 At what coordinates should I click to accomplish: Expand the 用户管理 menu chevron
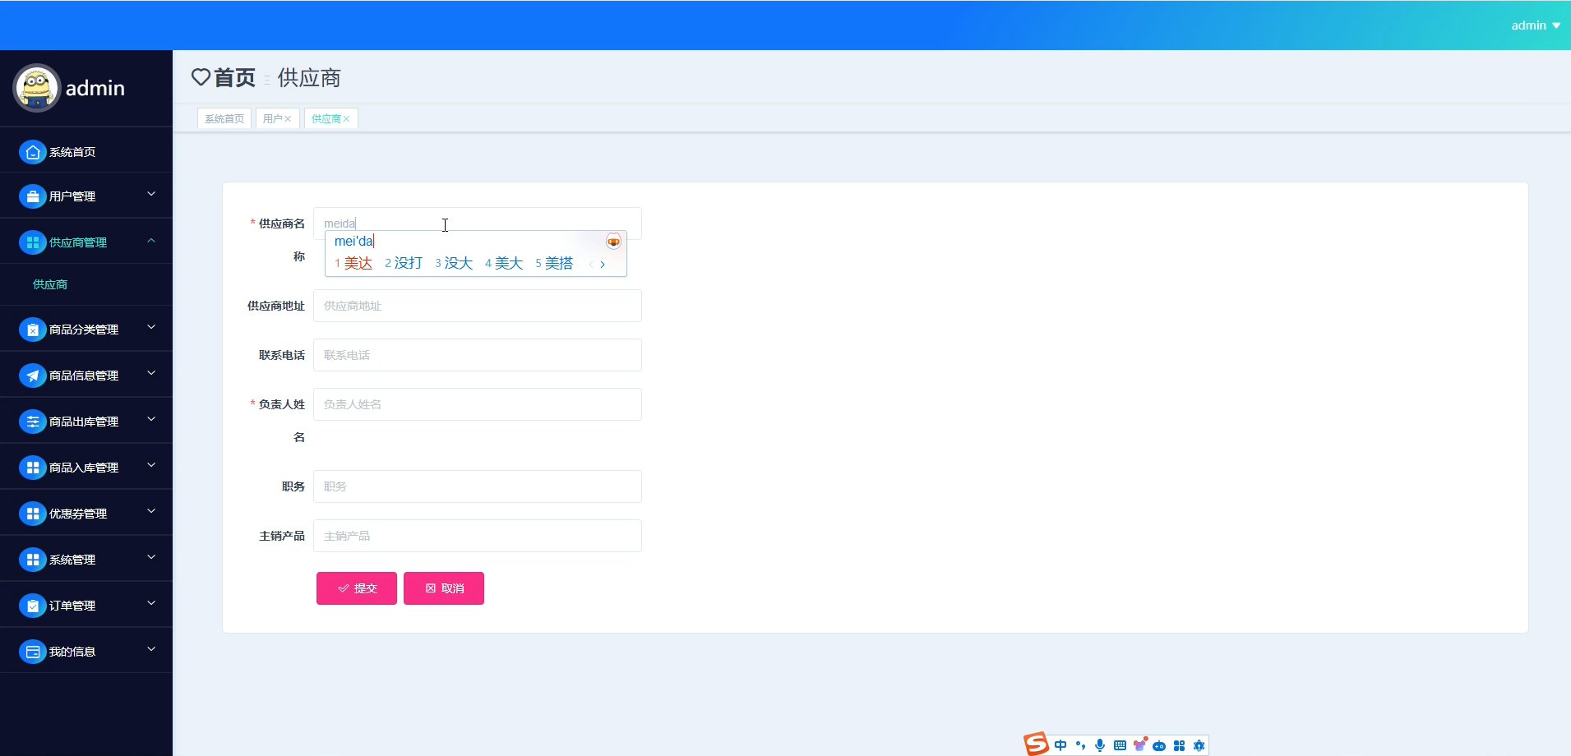click(x=151, y=195)
